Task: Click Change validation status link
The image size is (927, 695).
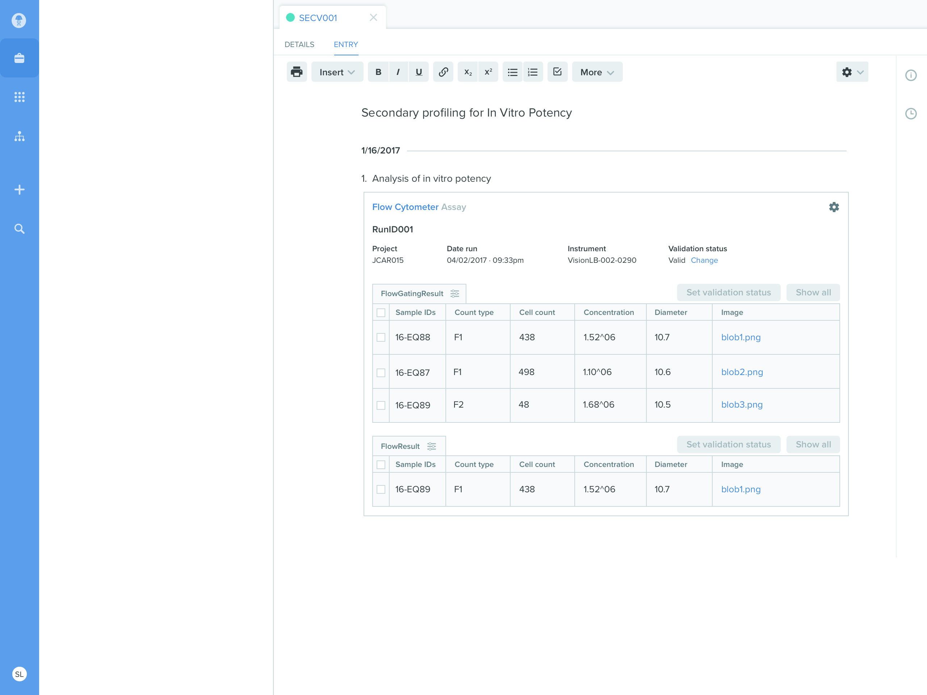Action: [704, 260]
